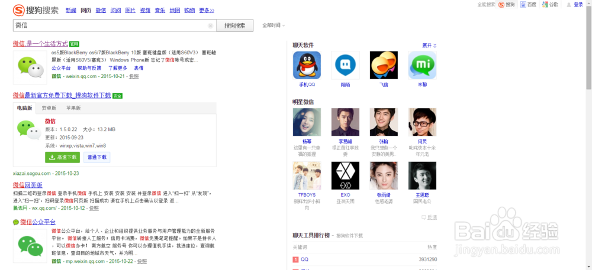
Task: Open the 微信,是一个生活方式 result link
Action: (40, 44)
